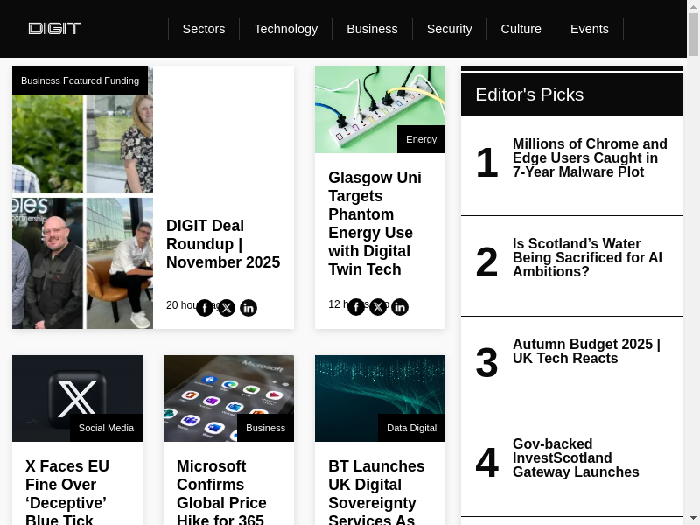The width and height of the screenshot is (700, 525).
Task: Share DIGIT Deal Roundup on Facebook
Action: click(205, 307)
